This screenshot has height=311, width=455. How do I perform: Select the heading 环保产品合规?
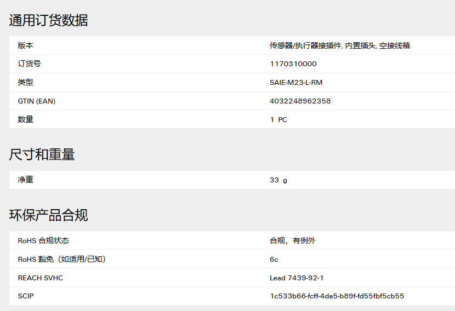48,215
